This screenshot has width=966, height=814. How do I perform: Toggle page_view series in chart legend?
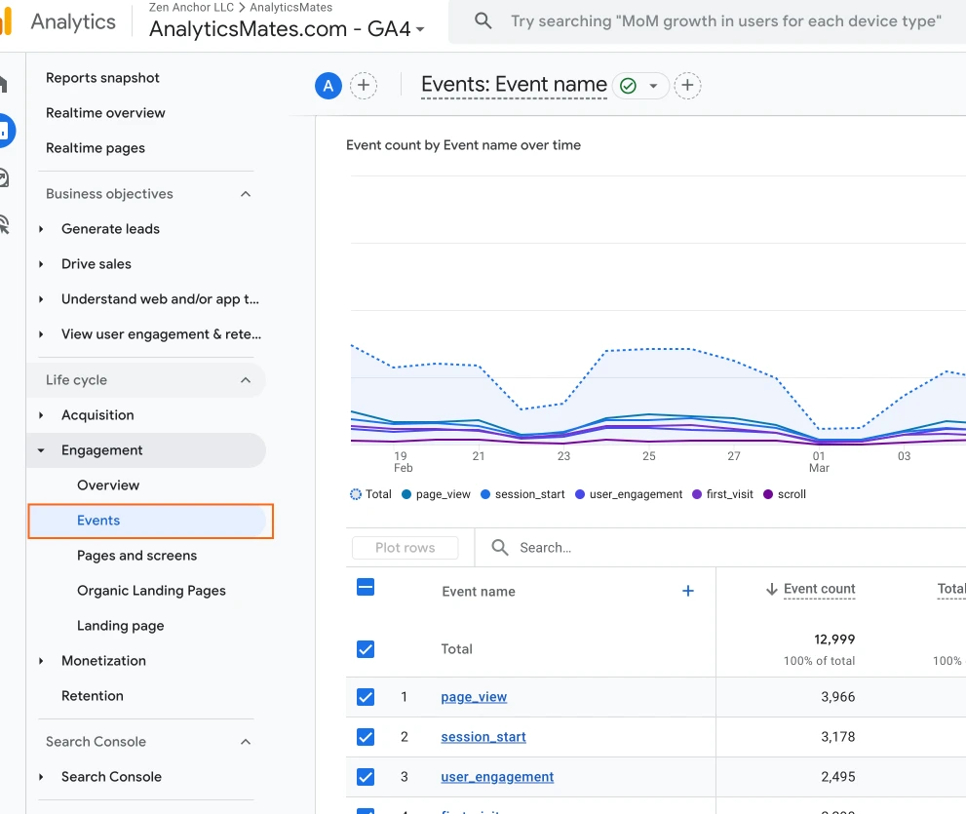(436, 494)
